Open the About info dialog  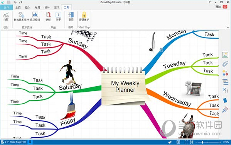[58, 17]
